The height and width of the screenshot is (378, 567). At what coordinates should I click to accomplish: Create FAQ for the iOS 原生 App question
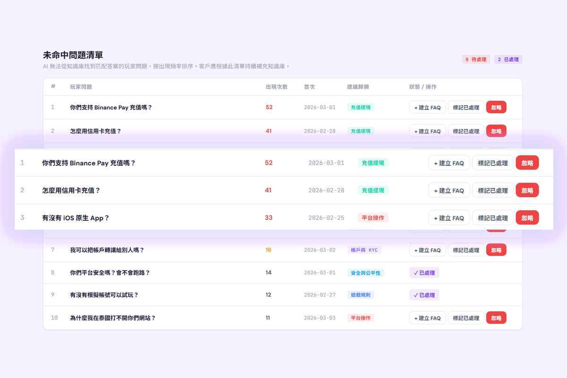pyautogui.click(x=449, y=218)
